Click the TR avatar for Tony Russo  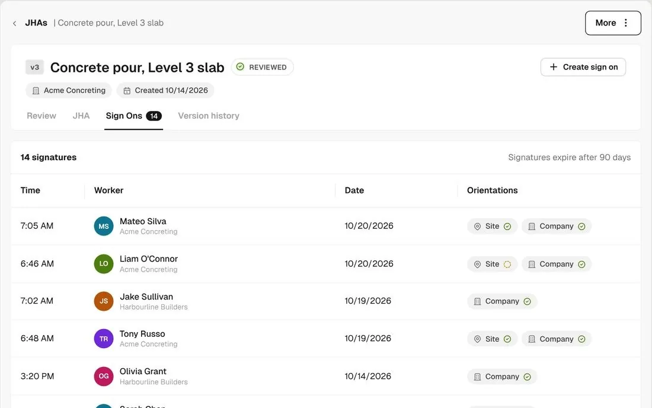pos(104,339)
